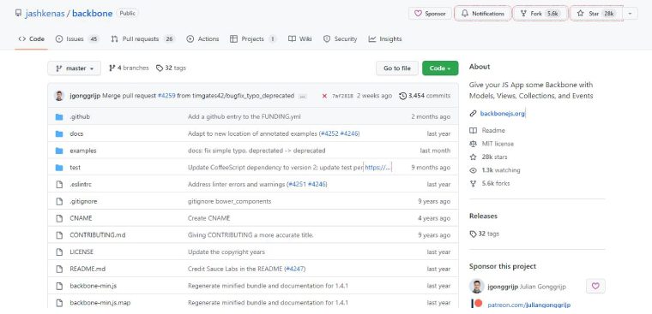
Task: Click the .gitignore file icon
Action: click(59, 201)
